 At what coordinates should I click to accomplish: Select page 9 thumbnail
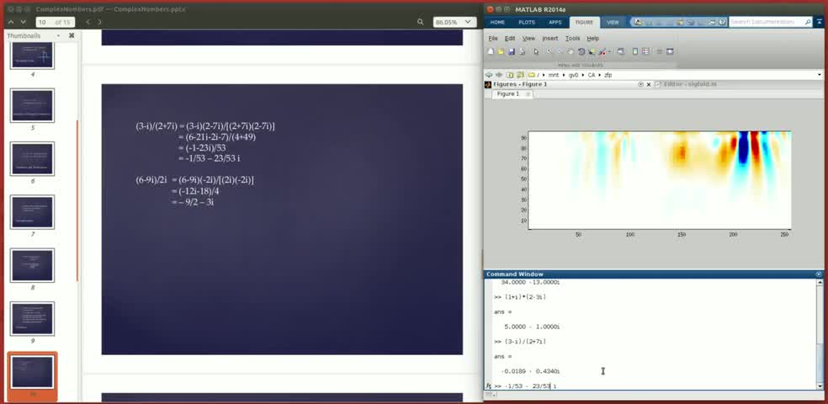click(32, 318)
